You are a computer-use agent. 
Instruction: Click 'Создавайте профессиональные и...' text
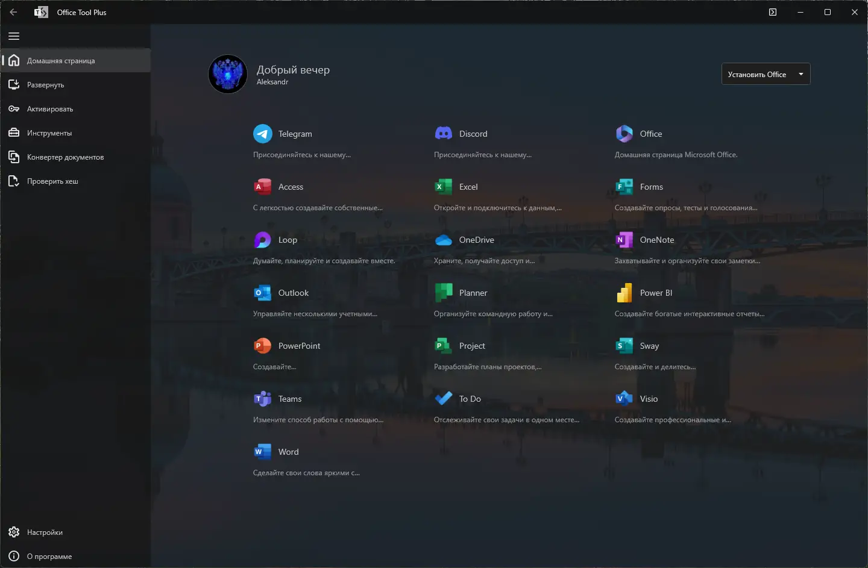click(x=673, y=420)
